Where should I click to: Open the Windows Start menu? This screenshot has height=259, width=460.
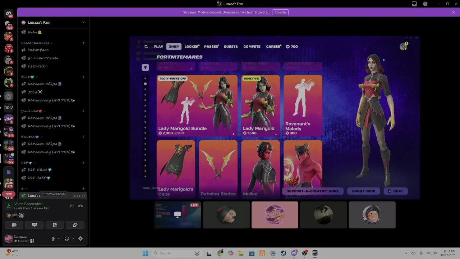[x=145, y=253]
